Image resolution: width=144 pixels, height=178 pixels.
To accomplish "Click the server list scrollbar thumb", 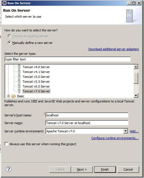I will 136,78.
